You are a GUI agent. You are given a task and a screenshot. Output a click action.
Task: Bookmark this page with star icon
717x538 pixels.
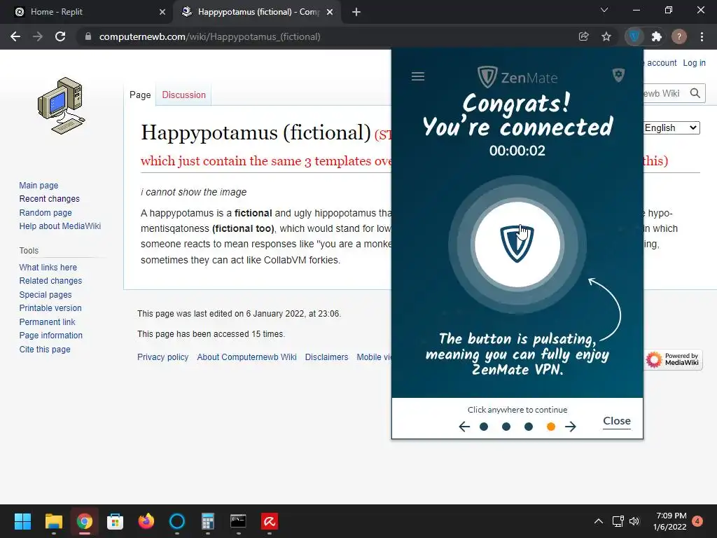click(x=606, y=36)
